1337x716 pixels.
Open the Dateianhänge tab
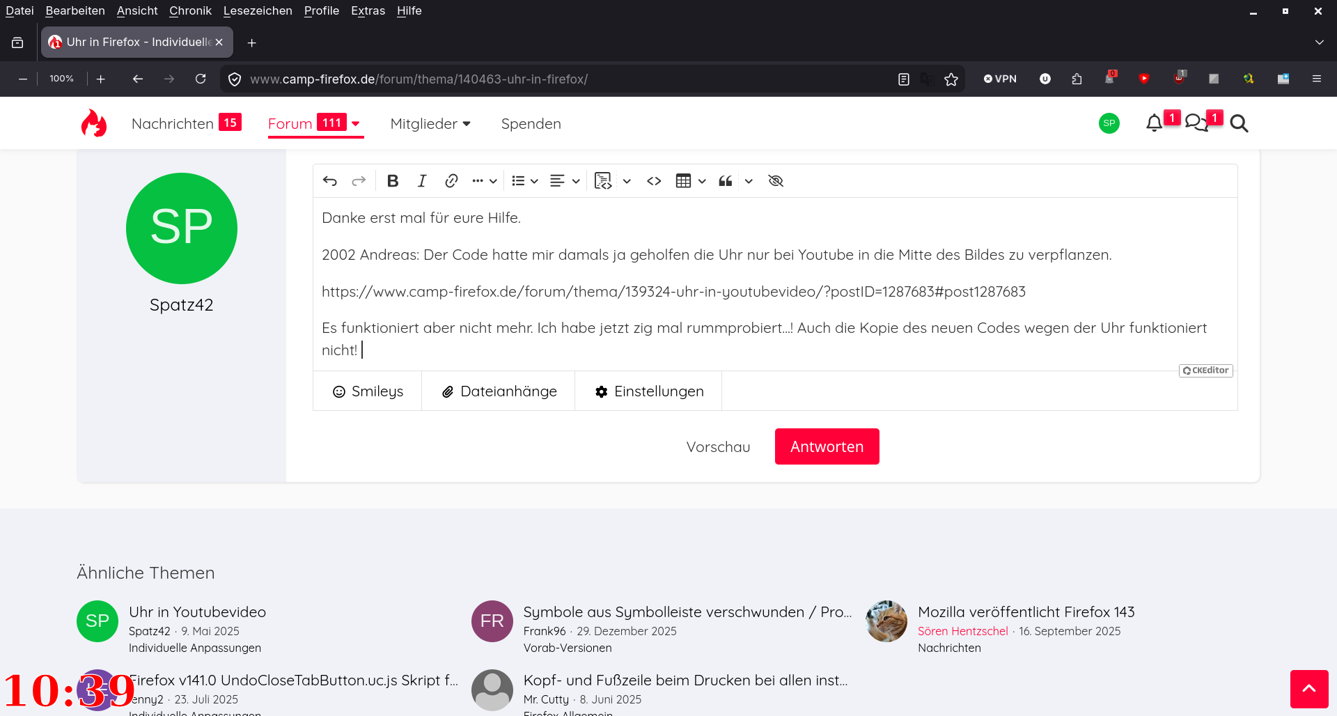click(x=499, y=391)
